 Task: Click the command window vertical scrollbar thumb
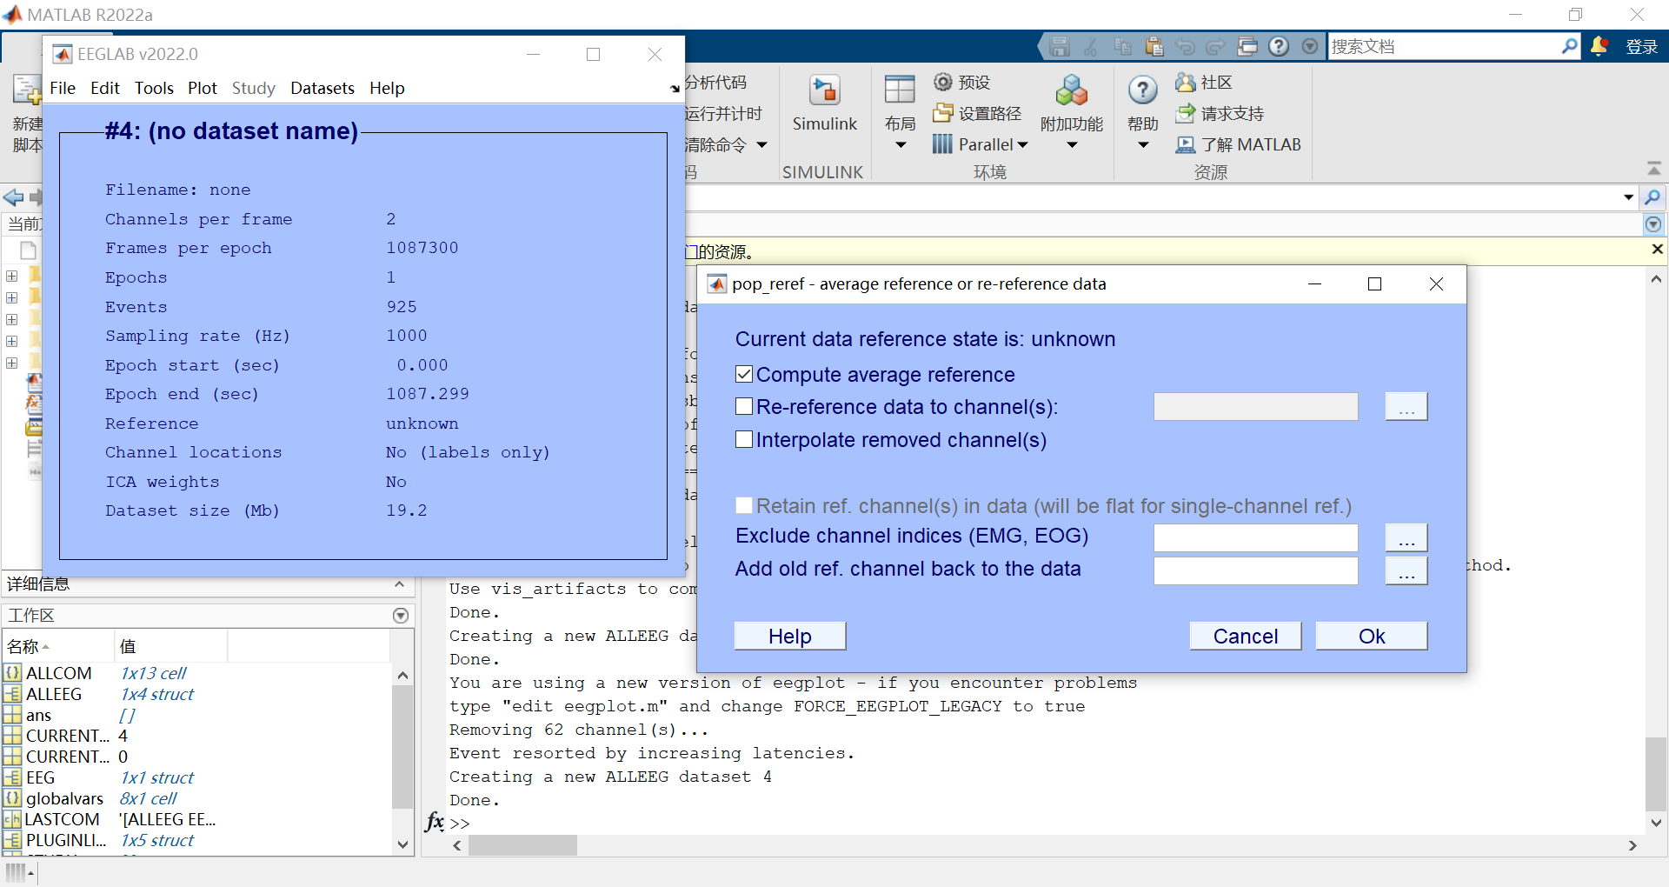point(1656,774)
